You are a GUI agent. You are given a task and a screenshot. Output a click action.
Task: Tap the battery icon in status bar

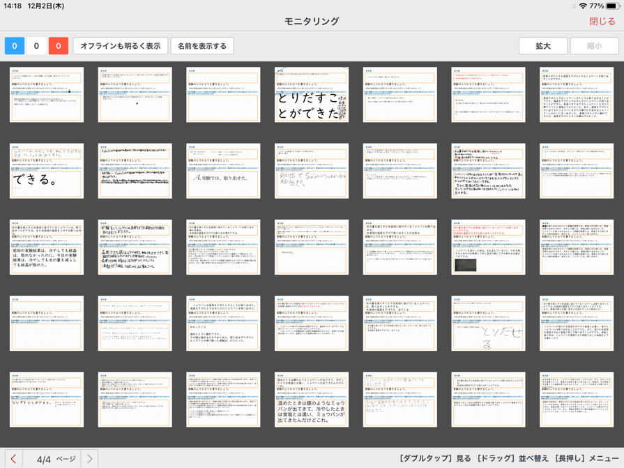pyautogui.click(x=611, y=6)
